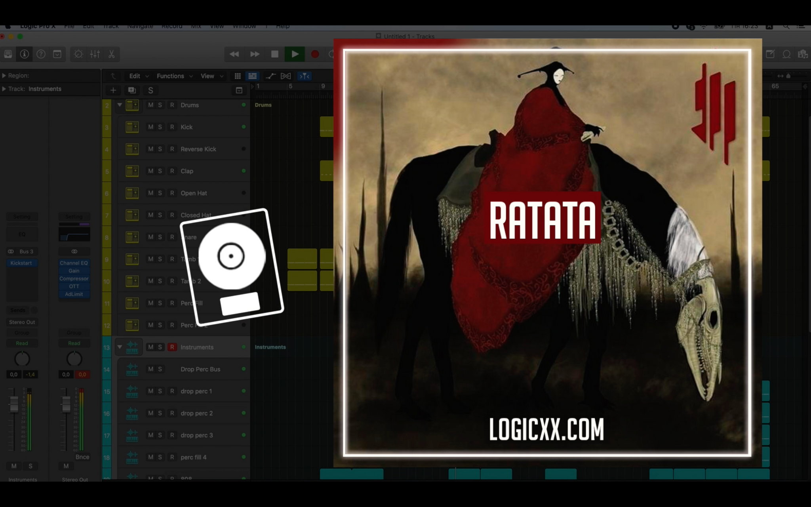
Task: Open the Library panel icon
Action: pyautogui.click(x=8, y=54)
